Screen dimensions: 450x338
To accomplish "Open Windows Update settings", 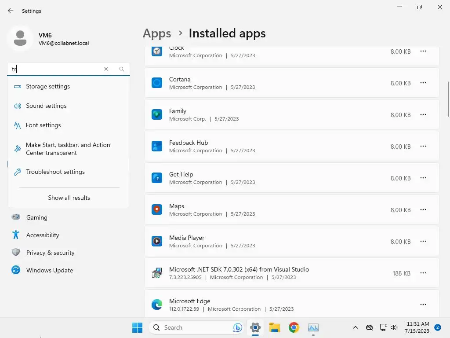I will 69,270.
